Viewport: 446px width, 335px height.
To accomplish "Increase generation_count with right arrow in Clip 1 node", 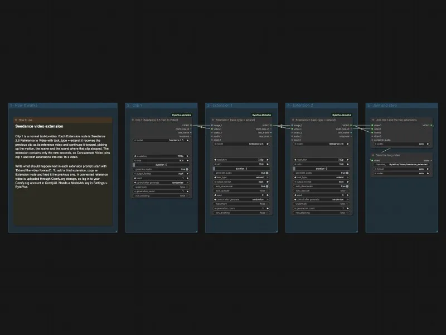I will [187, 192].
